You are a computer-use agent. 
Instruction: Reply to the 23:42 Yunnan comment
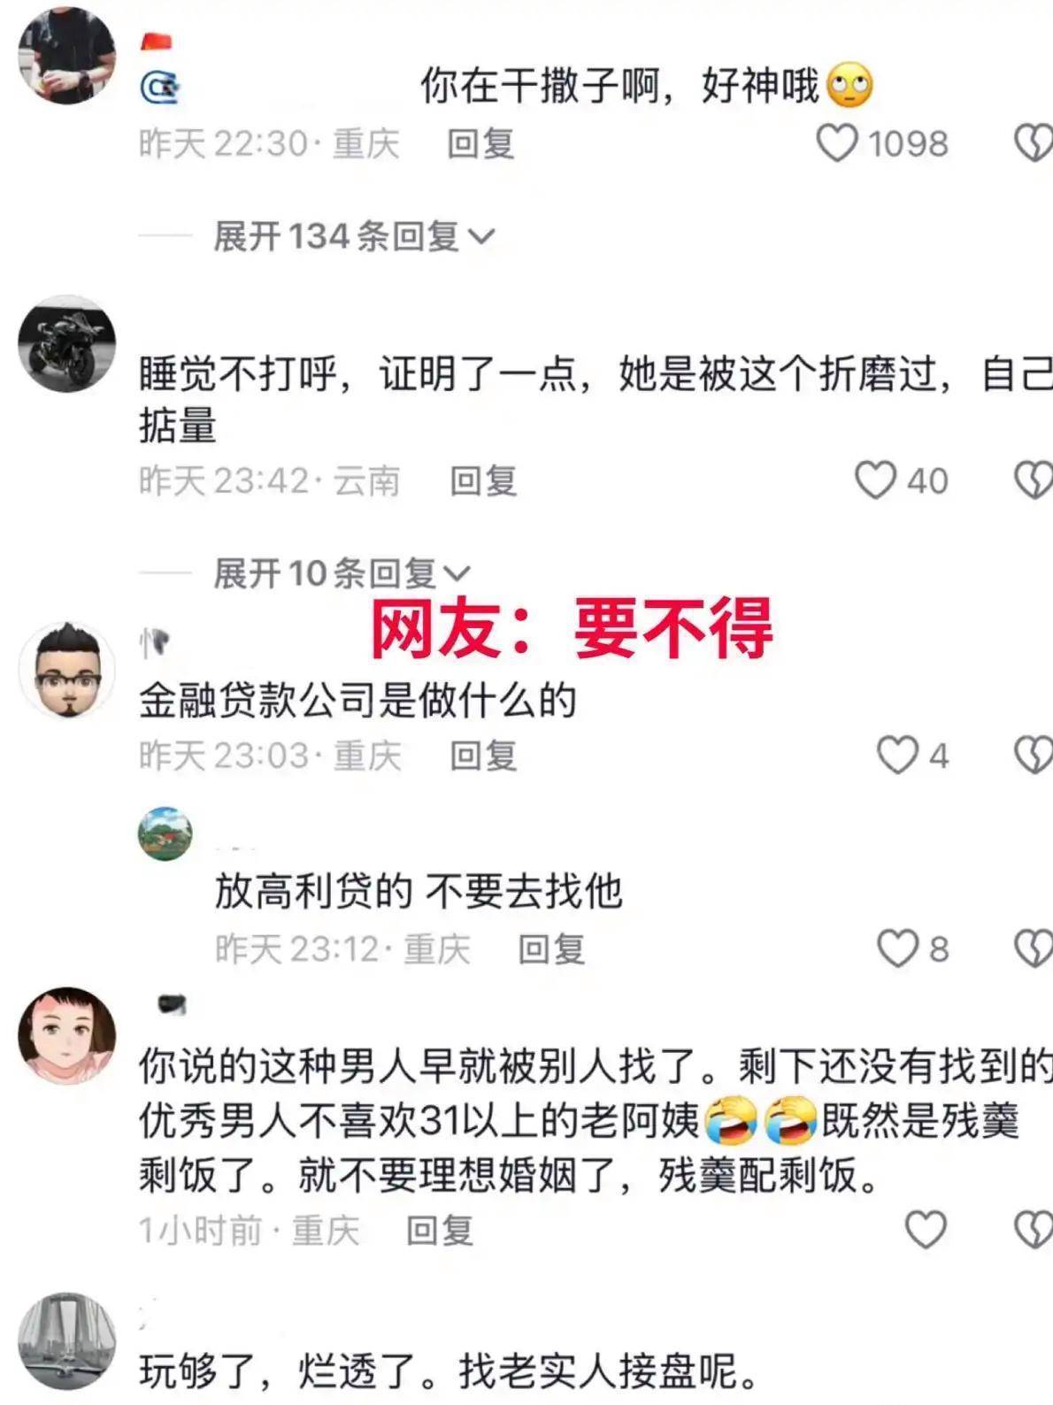click(483, 480)
